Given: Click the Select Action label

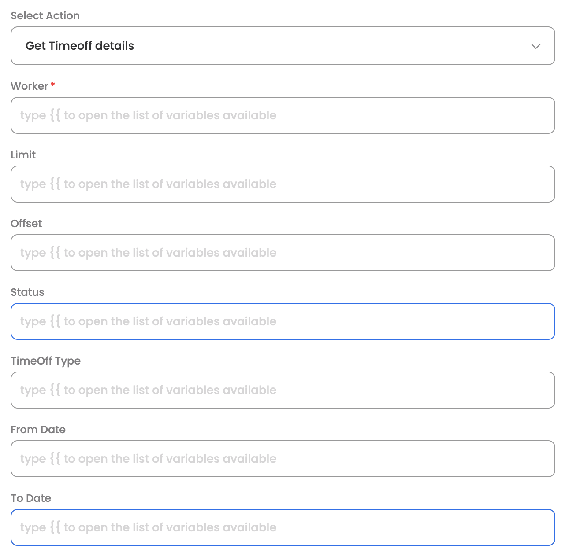Looking at the screenshot, I should click(45, 16).
